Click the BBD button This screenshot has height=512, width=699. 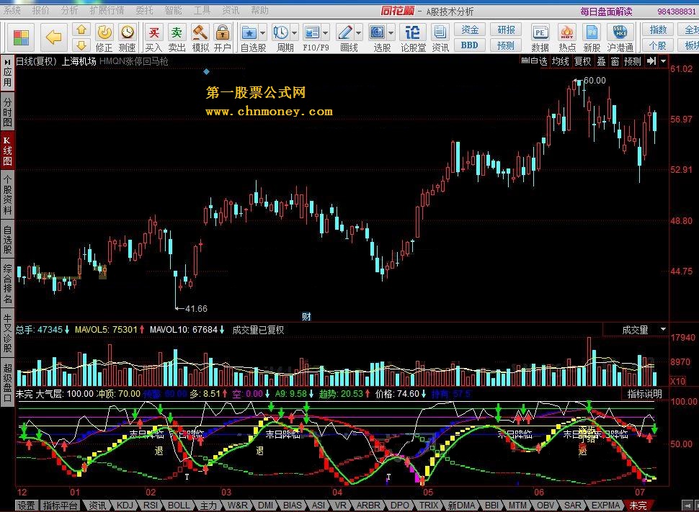[470, 45]
